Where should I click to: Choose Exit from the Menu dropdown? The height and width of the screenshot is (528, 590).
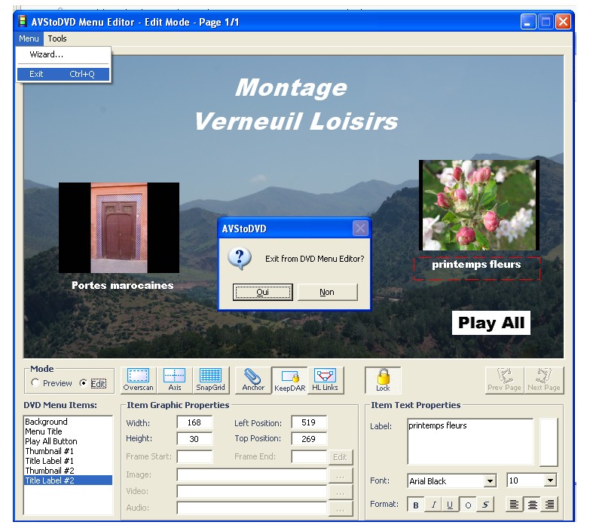[63, 74]
